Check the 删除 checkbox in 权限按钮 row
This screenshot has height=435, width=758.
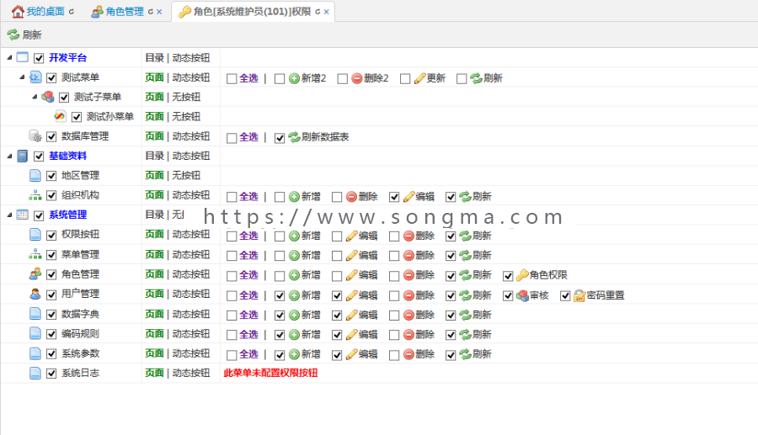pyautogui.click(x=394, y=236)
